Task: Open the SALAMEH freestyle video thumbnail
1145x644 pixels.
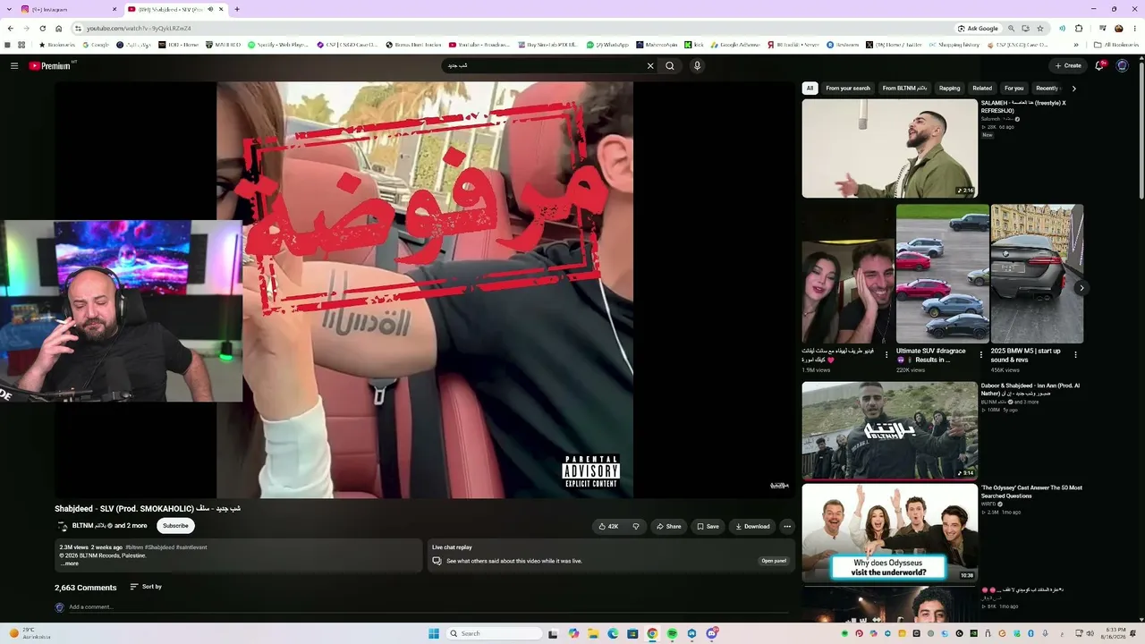Action: pyautogui.click(x=889, y=148)
